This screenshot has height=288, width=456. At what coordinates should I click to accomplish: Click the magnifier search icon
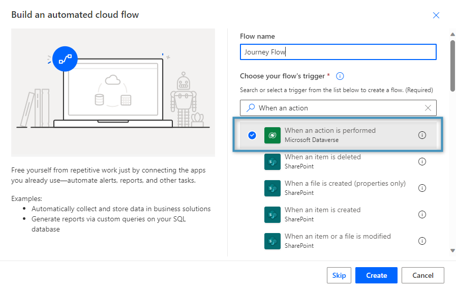(x=251, y=108)
